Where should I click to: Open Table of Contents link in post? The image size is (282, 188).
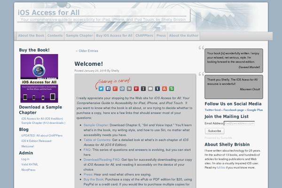tap(97, 140)
